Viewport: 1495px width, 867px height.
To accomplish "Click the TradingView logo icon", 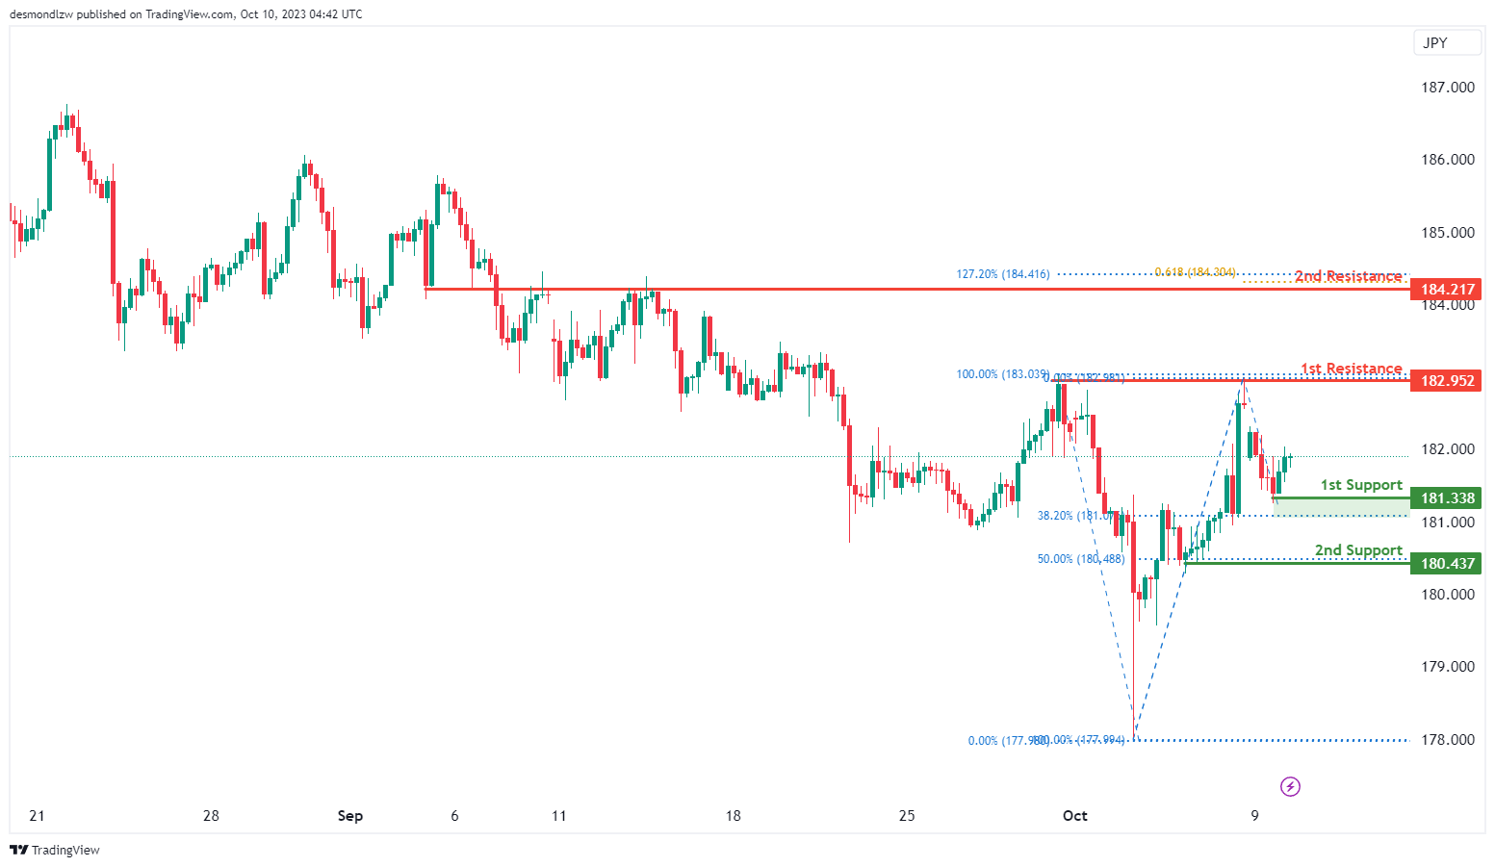I will click(18, 850).
